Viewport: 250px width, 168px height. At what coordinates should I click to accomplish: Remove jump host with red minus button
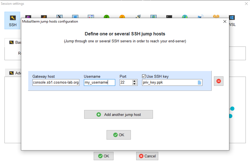[x=219, y=81]
